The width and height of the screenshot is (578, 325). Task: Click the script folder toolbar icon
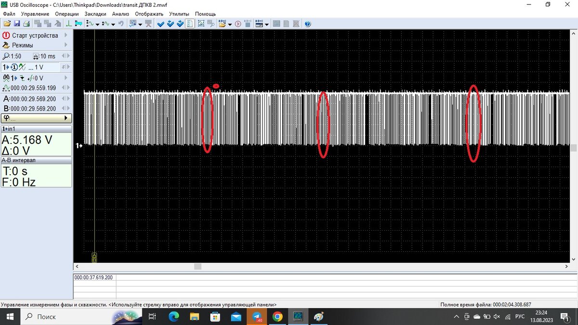coord(223,24)
